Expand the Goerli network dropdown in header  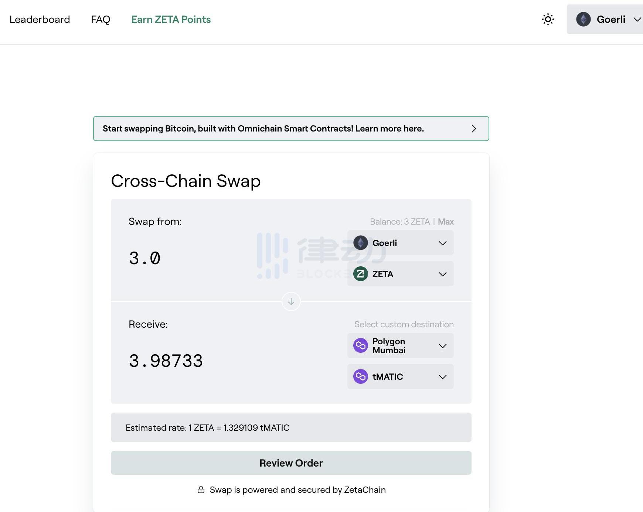637,19
